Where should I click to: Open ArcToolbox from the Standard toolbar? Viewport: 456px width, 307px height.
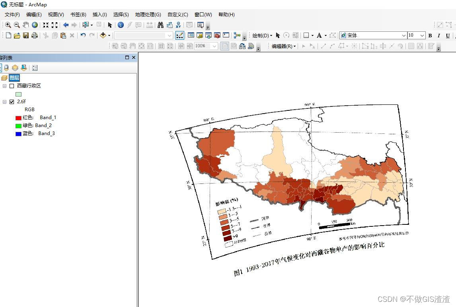pos(217,35)
